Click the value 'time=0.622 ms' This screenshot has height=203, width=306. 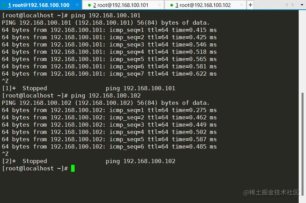pos(194,74)
